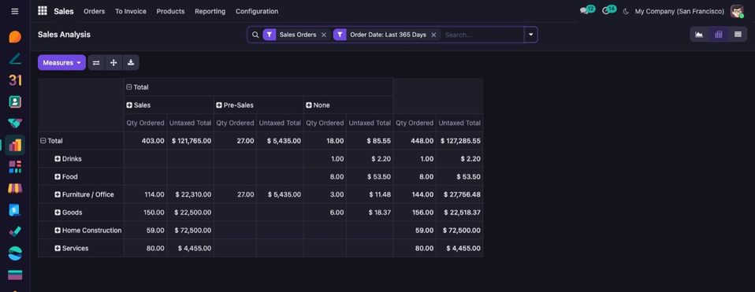Sort by Untaxed Total under Pre-Sales

click(280, 123)
